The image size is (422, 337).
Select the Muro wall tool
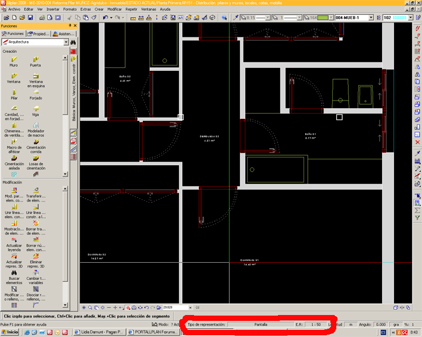coord(14,62)
